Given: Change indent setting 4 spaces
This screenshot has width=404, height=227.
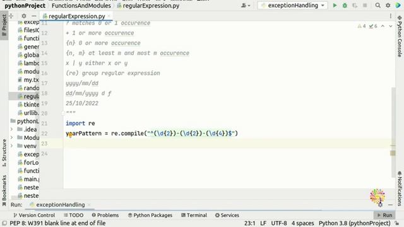Looking at the screenshot, I should point(303,223).
